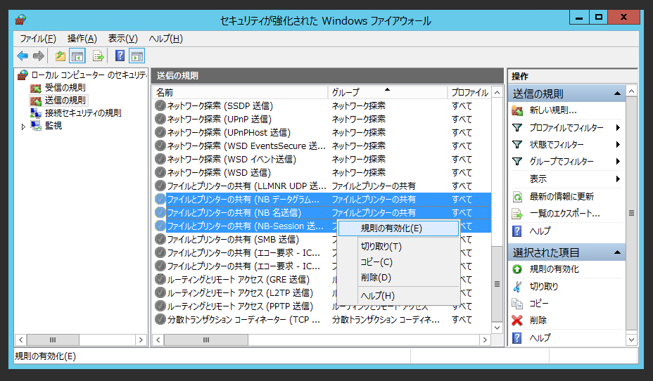
Task: Click the disabled status icon of SSDP 送信 rule
Action: coord(160,105)
